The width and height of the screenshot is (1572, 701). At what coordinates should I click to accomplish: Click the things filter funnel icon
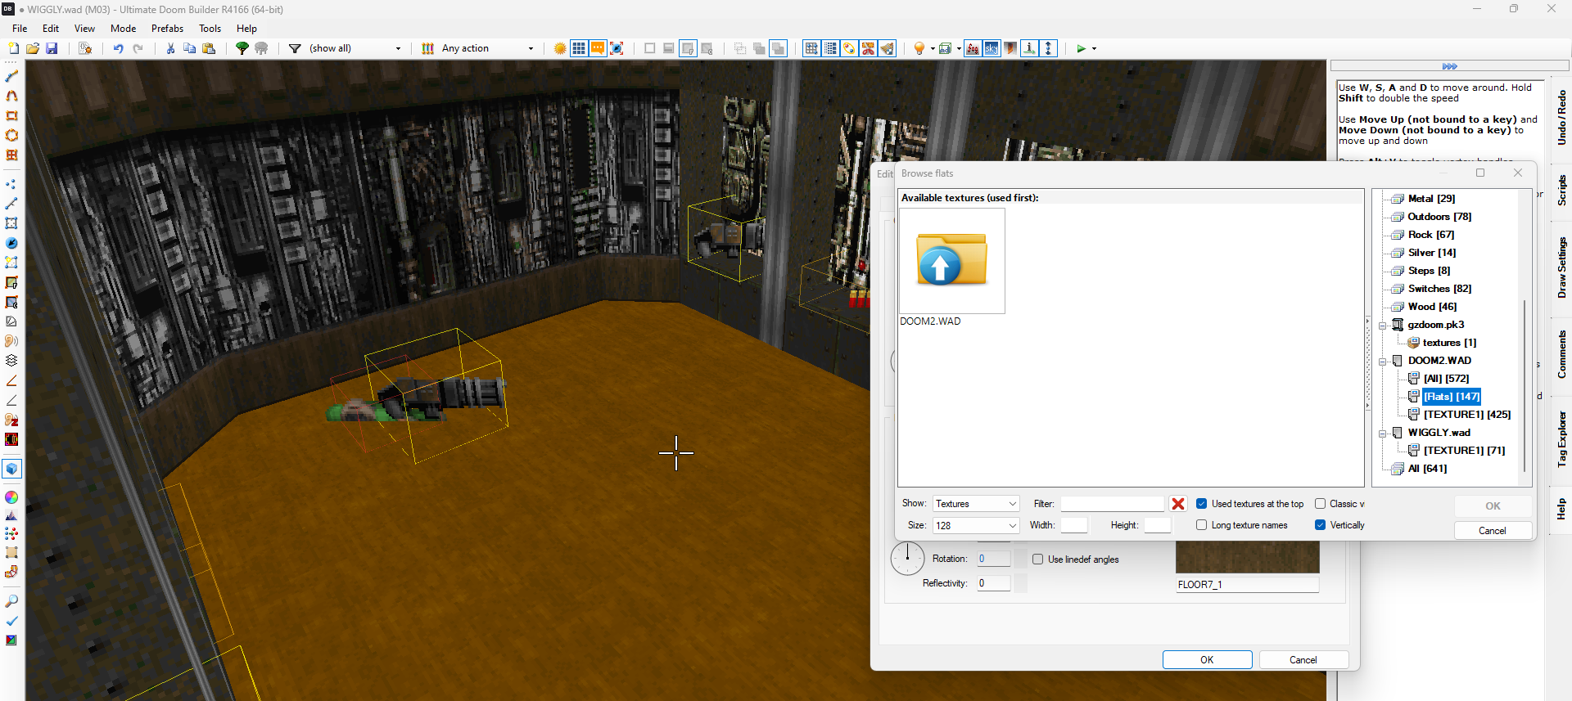[295, 48]
